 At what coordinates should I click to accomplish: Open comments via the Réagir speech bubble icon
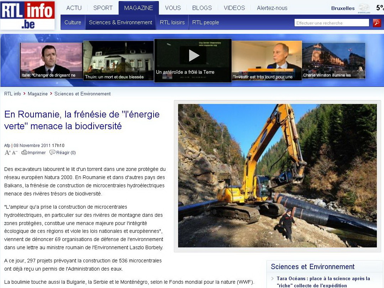tap(52, 152)
